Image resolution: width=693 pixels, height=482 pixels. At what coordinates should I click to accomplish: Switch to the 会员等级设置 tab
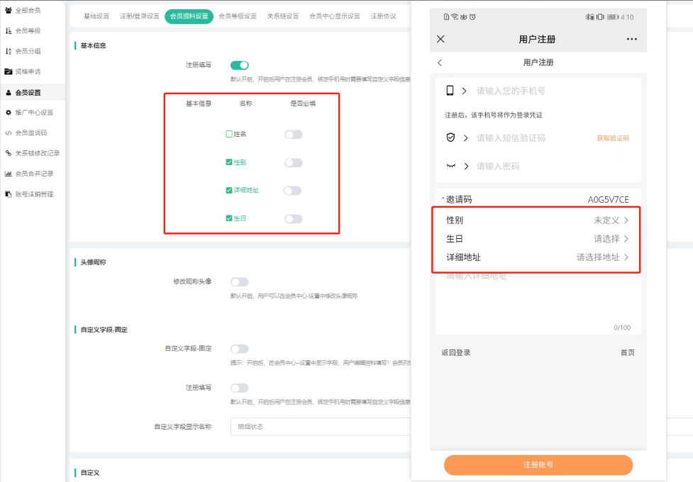[x=238, y=16]
